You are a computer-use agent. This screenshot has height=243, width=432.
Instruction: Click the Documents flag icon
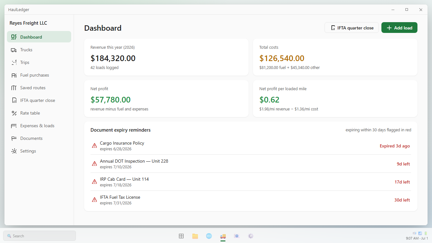[x=14, y=138]
